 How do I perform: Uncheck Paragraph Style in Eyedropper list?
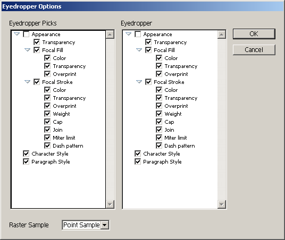(x=138, y=161)
